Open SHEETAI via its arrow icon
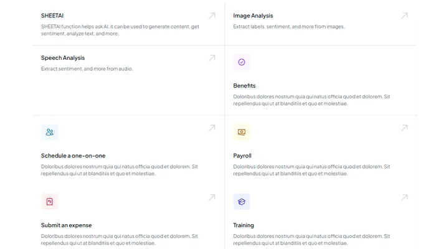Screen dimensions: 436x249 [212, 16]
